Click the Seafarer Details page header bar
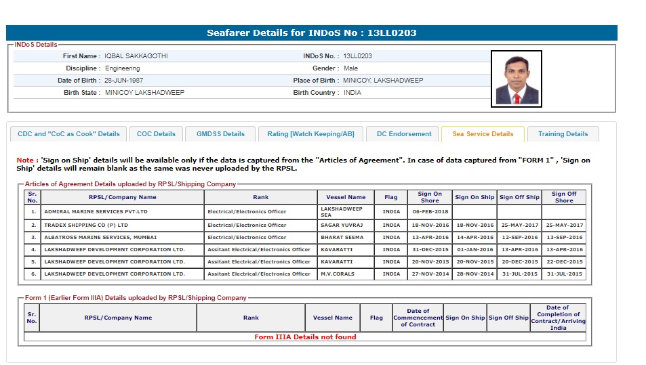This screenshot has height=365, width=646. (312, 33)
